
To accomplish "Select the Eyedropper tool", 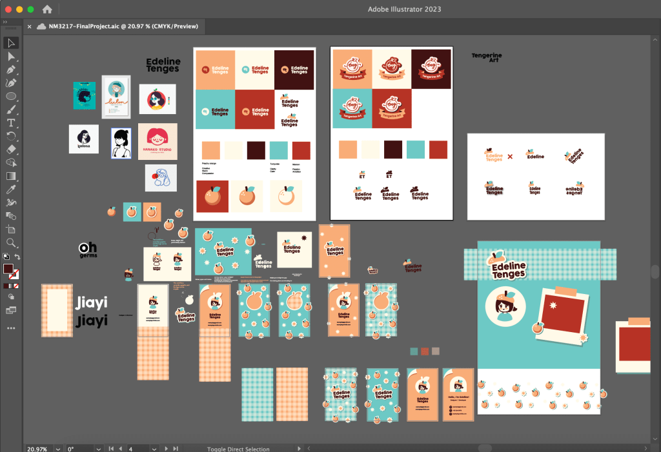I will pyautogui.click(x=11, y=189).
